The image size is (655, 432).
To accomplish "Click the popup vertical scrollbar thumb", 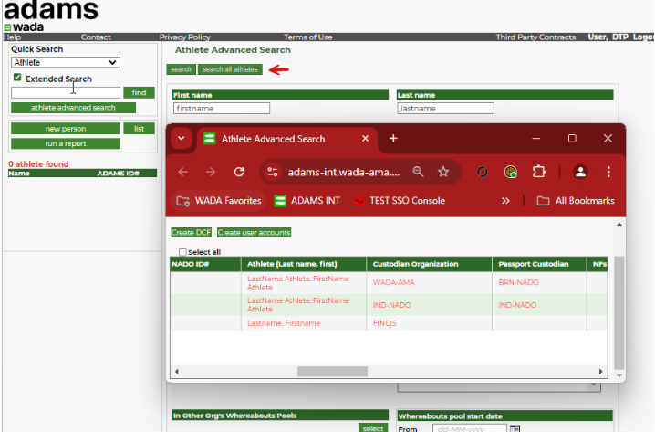I will tap(619, 313).
